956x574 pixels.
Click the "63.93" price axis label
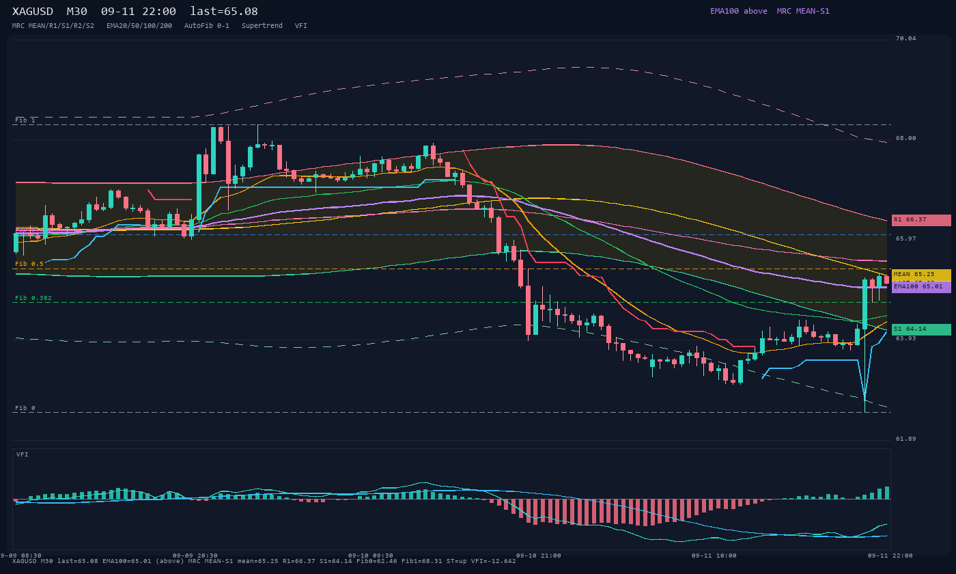coord(906,338)
